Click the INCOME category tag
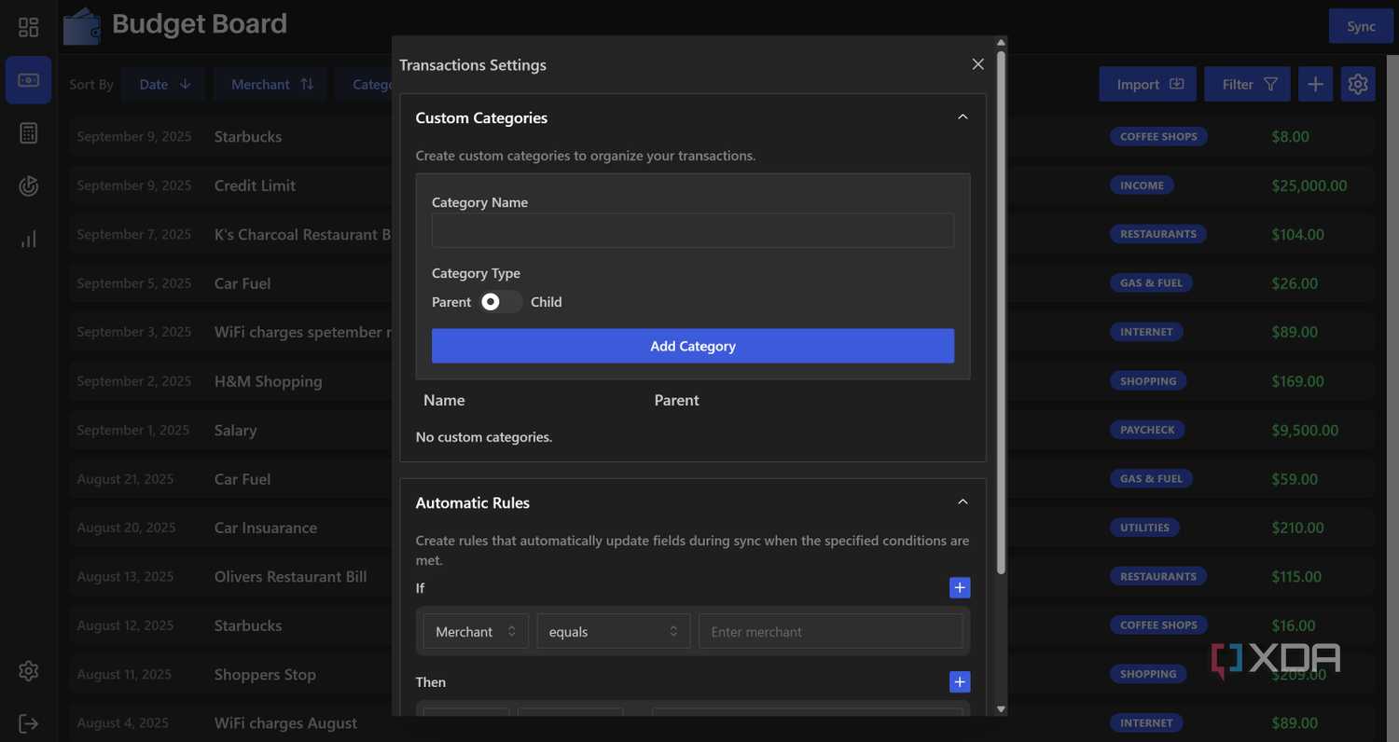The height and width of the screenshot is (742, 1399). 1142,185
